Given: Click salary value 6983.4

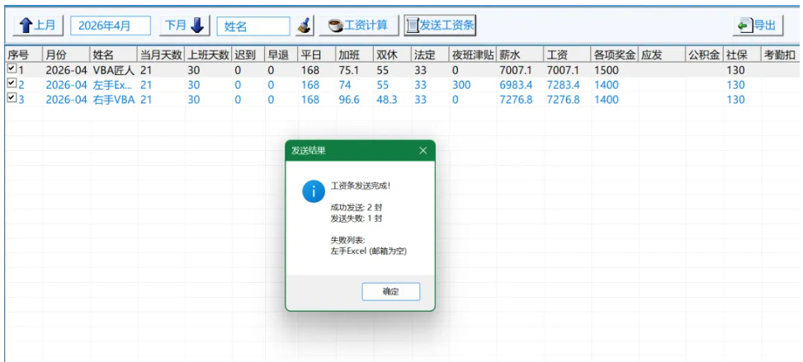Looking at the screenshot, I should [517, 85].
